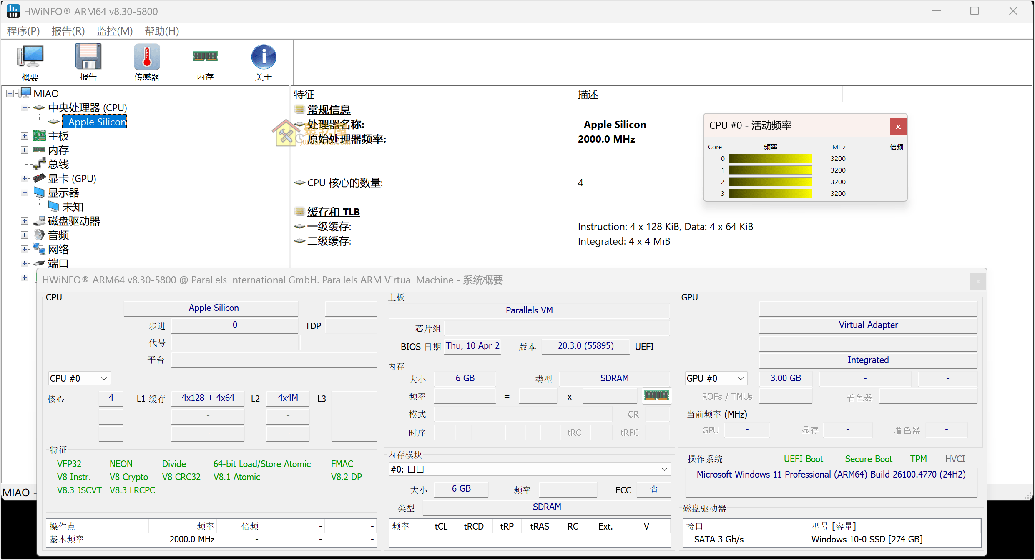Click the HWiNFO logo in the title bar
The image size is (1035, 560).
click(13, 11)
